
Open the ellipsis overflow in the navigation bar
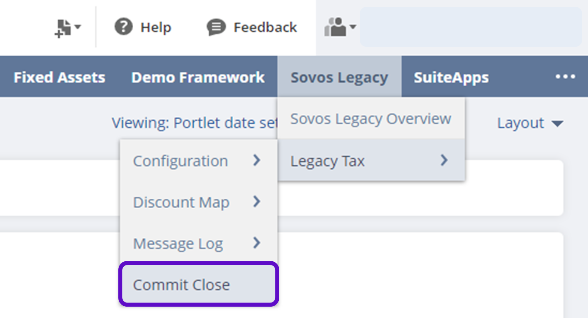point(565,77)
